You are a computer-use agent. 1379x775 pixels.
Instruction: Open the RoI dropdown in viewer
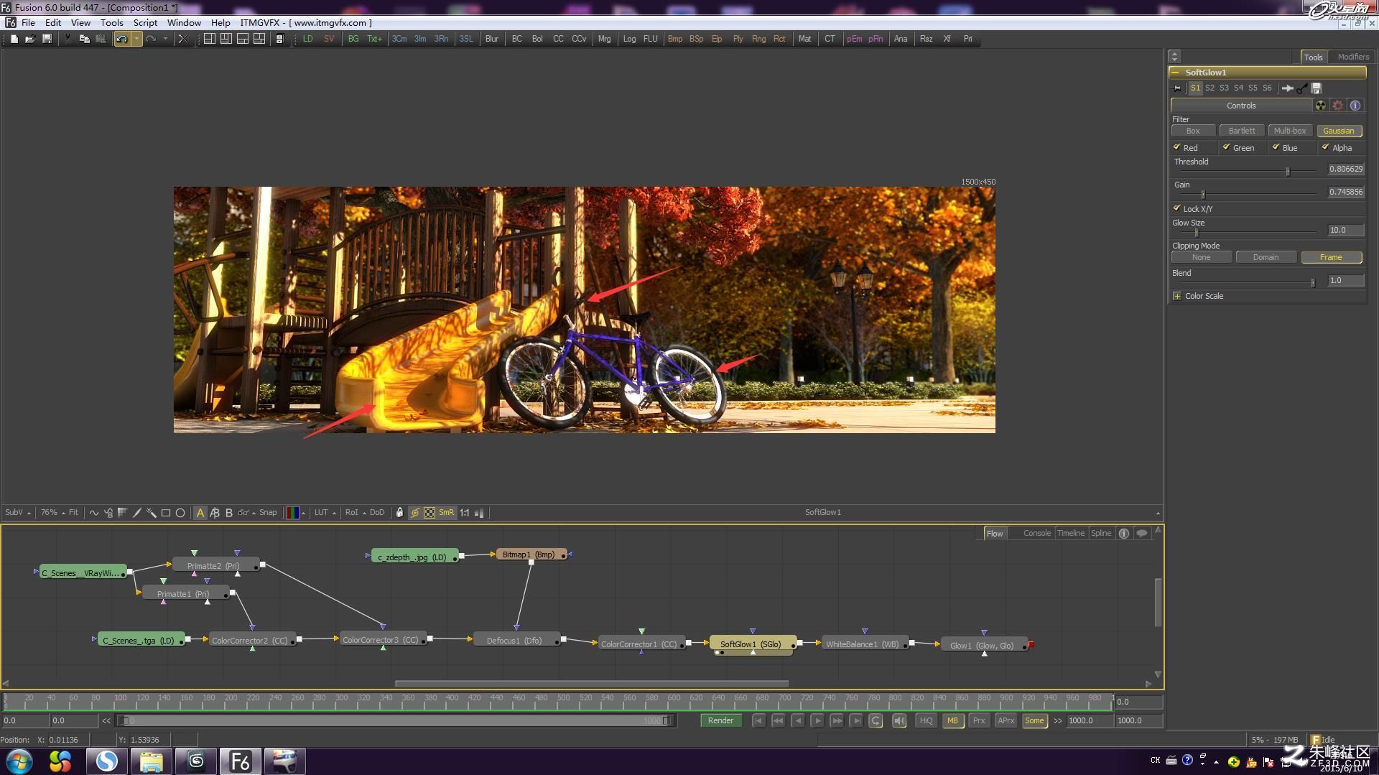coord(355,513)
